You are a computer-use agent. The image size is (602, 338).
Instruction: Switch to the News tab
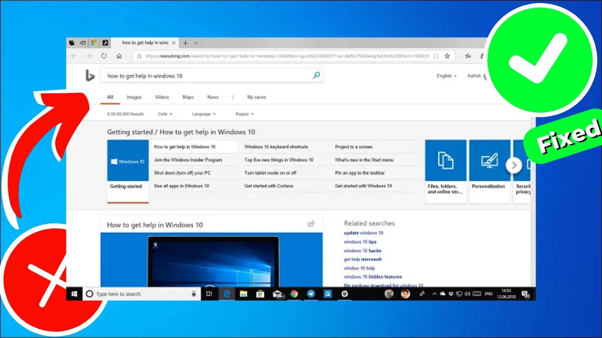click(213, 97)
